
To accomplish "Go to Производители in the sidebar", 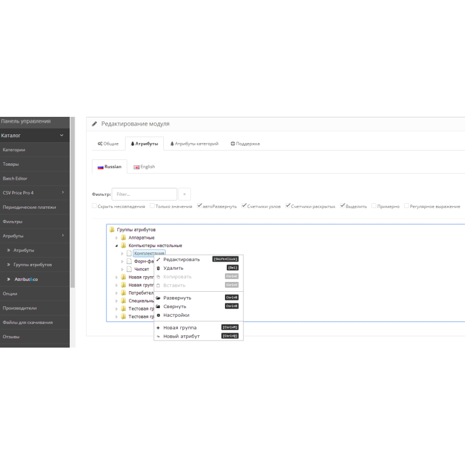I will [19, 308].
